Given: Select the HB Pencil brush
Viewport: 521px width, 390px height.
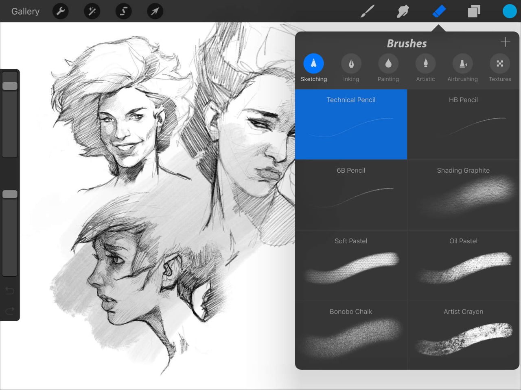Looking at the screenshot, I should (x=463, y=124).
